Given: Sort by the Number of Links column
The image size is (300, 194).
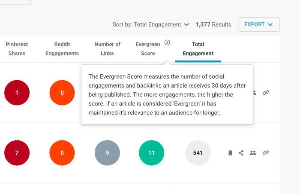Looking at the screenshot, I should coord(107,48).
